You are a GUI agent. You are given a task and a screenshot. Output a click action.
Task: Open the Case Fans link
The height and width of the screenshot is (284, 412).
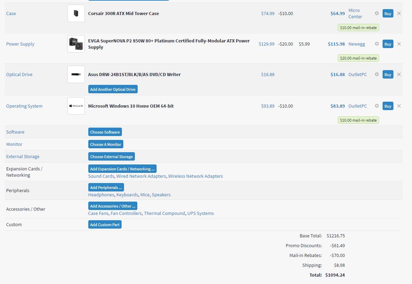98,213
